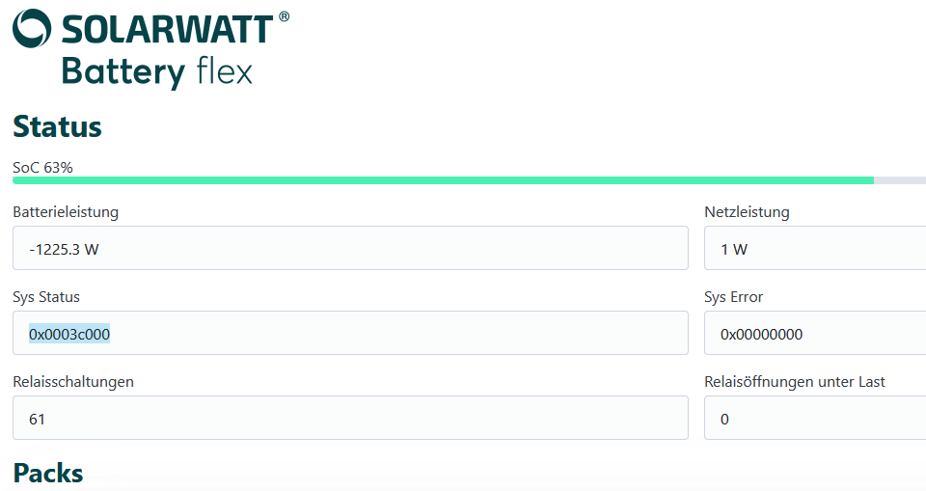Click the Relaisschaltungen label
The height and width of the screenshot is (491, 926).
coord(73,381)
